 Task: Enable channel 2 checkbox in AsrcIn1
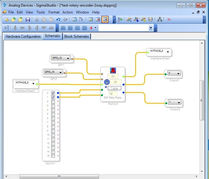click(53, 101)
